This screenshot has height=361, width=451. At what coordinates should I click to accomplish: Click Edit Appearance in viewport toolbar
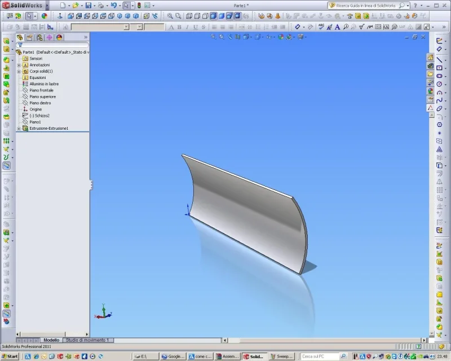coord(281,37)
